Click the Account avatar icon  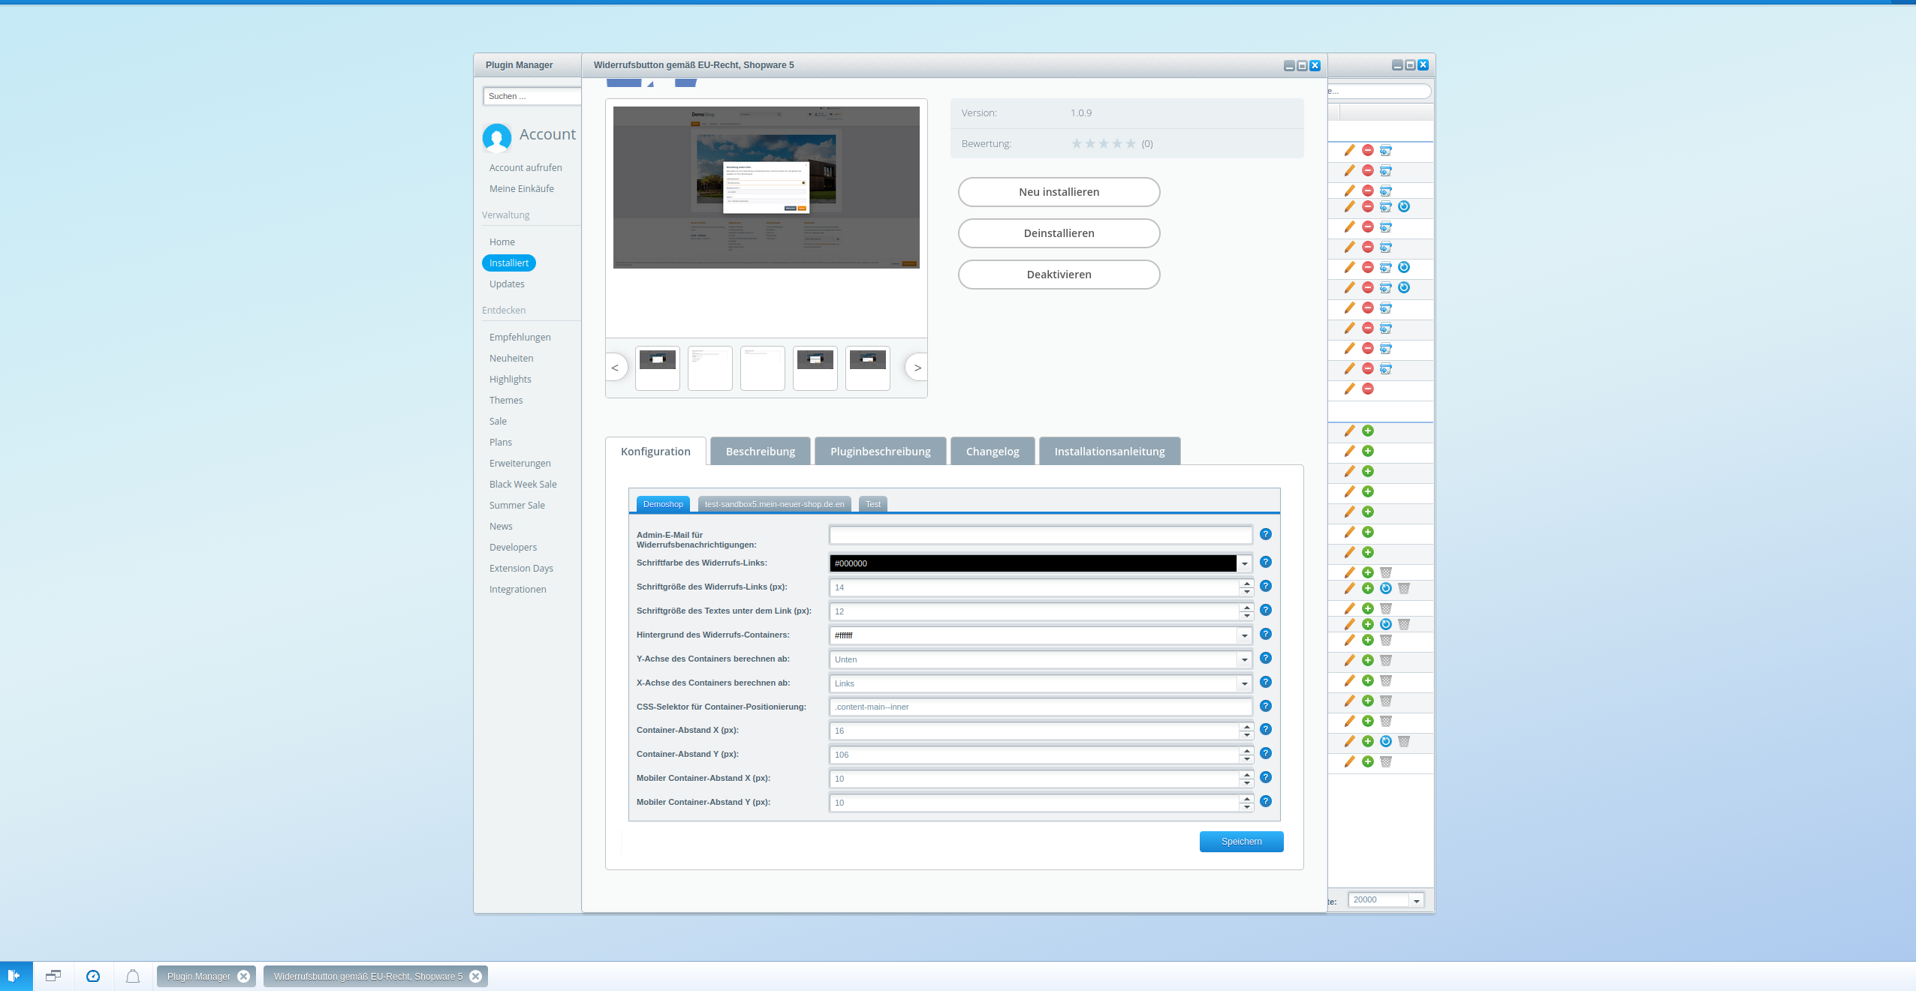coord(497,137)
